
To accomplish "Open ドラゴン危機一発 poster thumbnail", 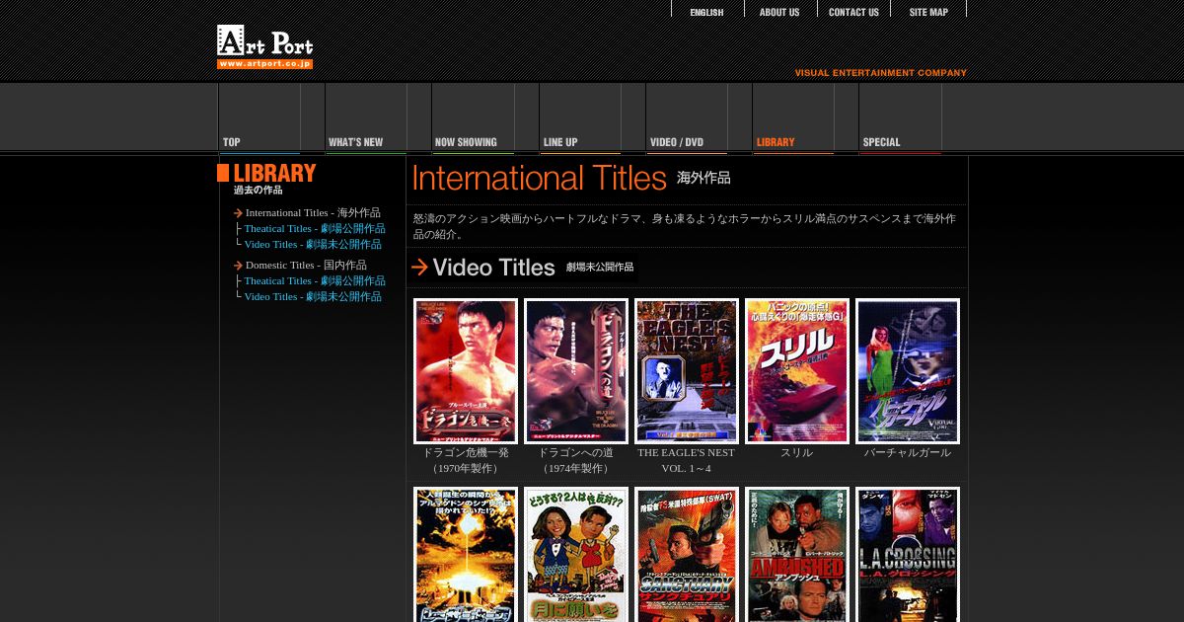I will pyautogui.click(x=466, y=371).
